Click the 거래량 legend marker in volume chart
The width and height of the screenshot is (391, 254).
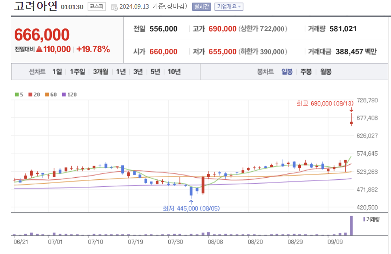pos(364,220)
